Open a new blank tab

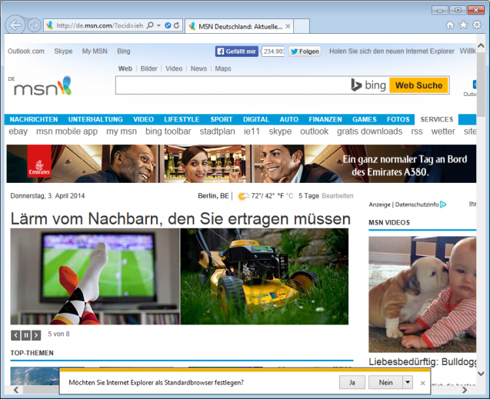pyautogui.click(x=302, y=26)
